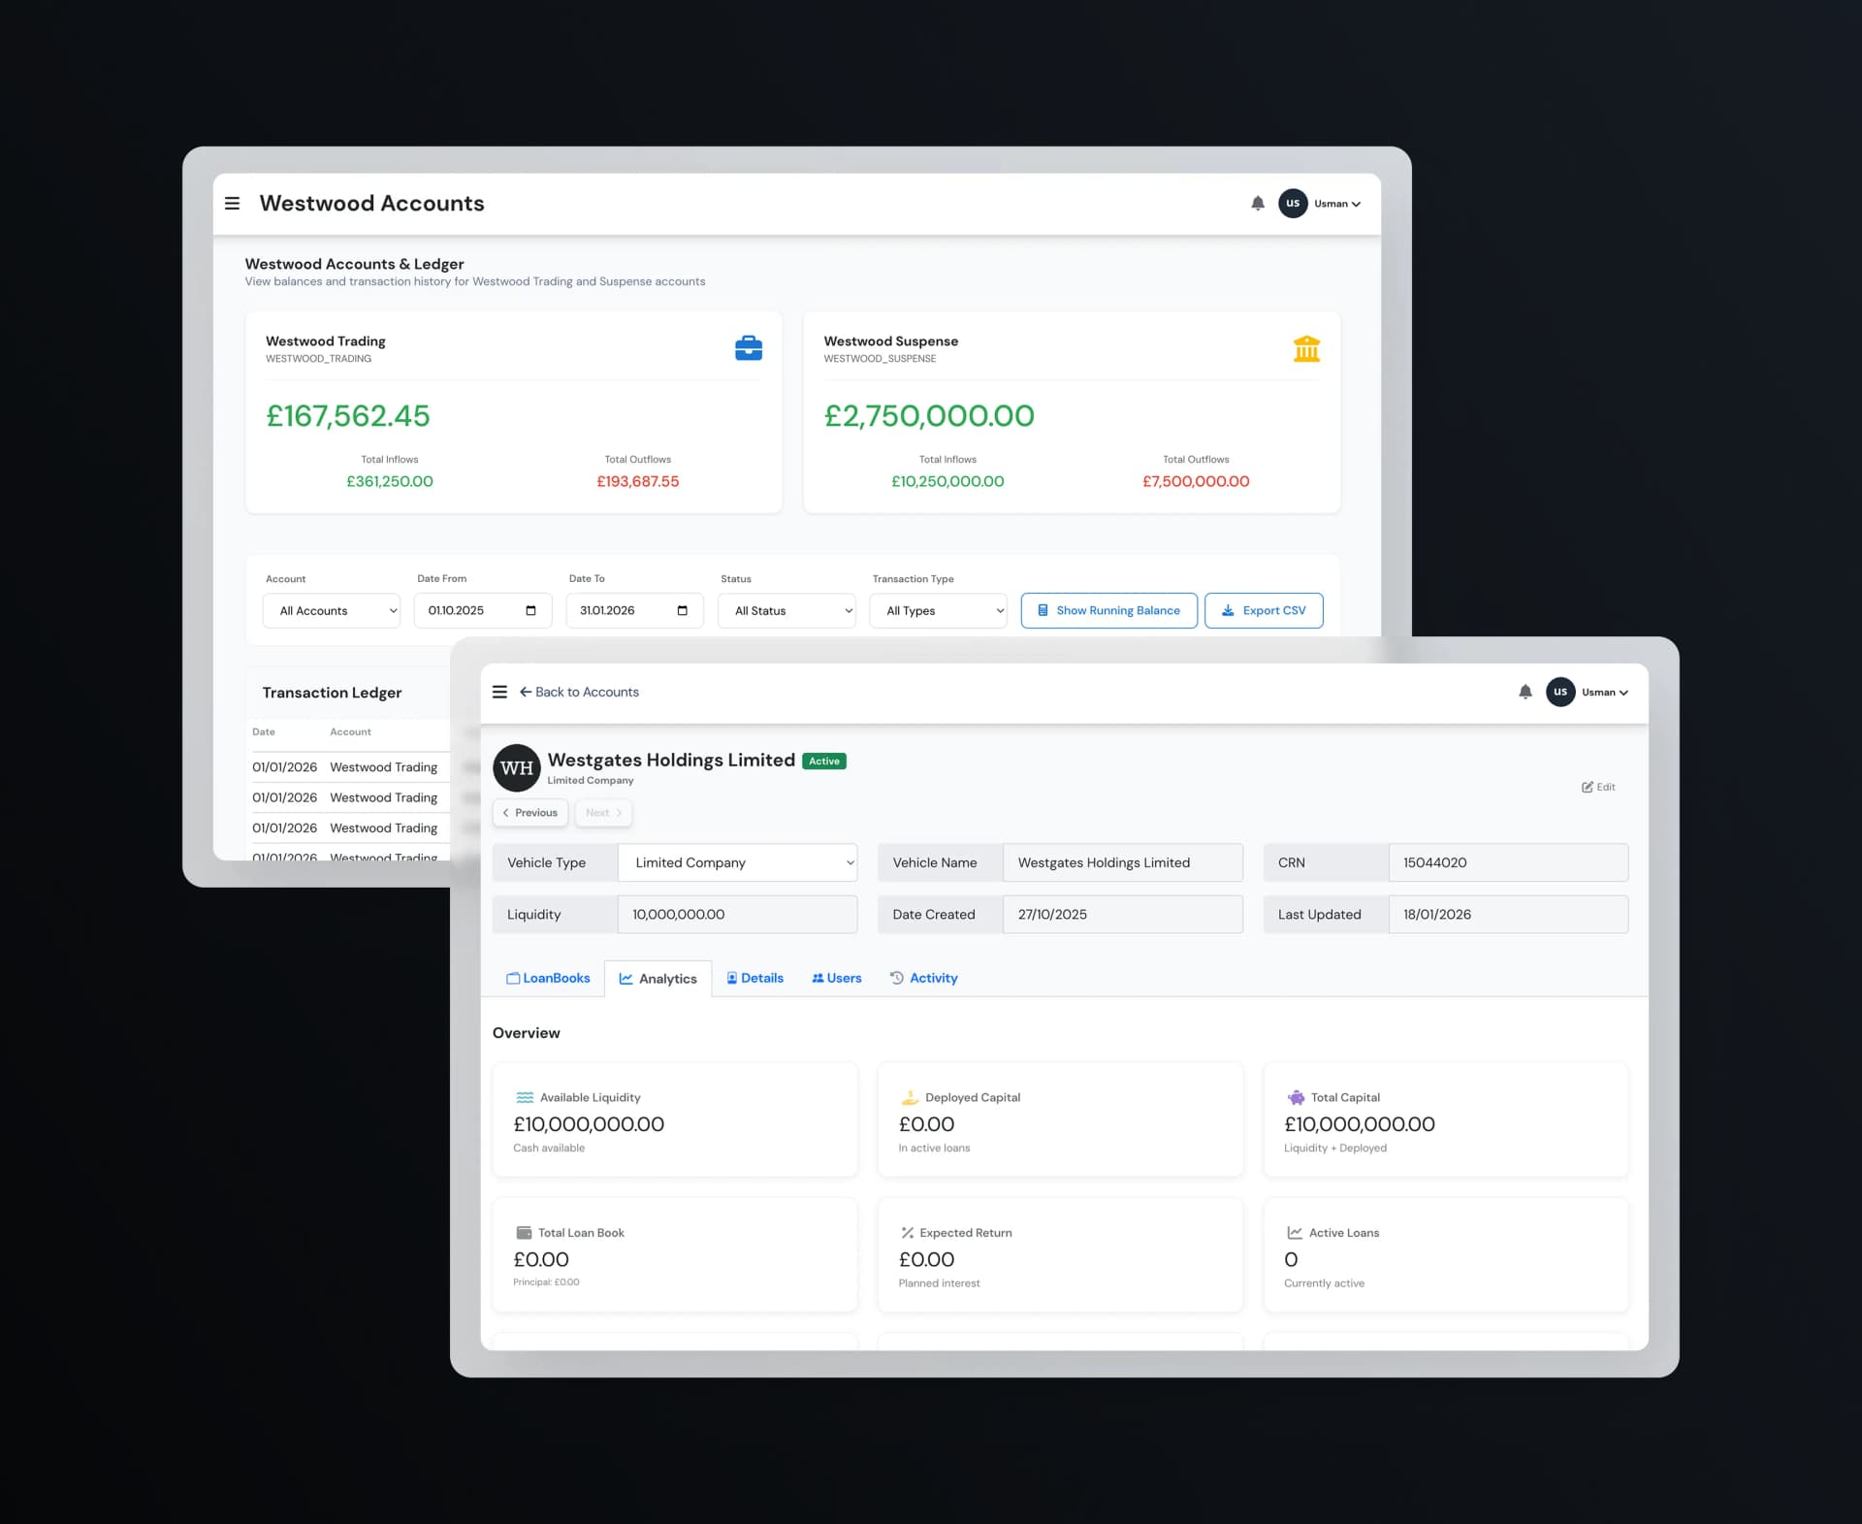The height and width of the screenshot is (1524, 1862).
Task: Click the yellow bank icon on Westwood Suspense card
Action: 1306,348
